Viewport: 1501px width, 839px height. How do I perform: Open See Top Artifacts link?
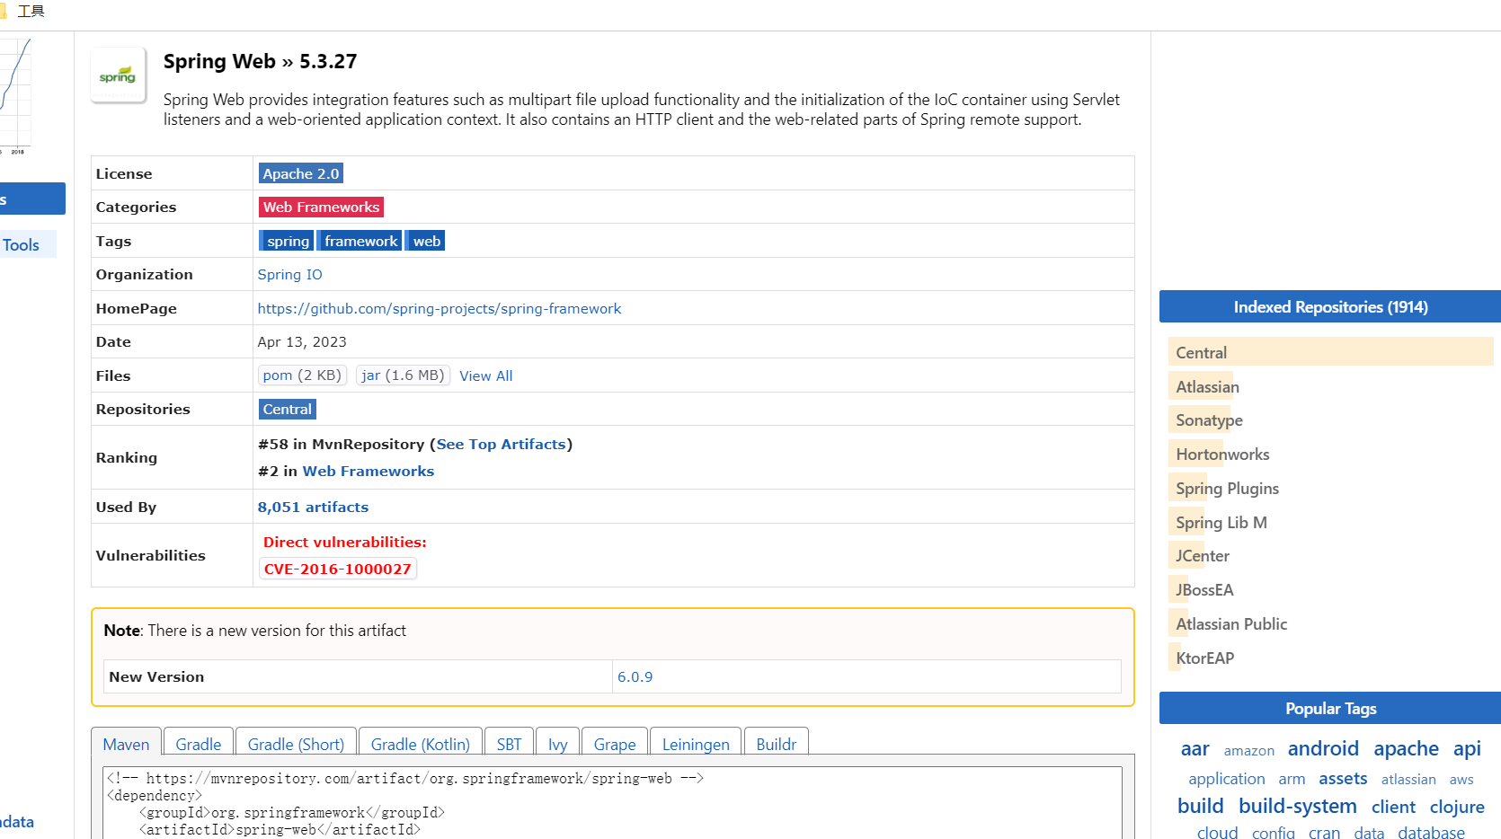[x=502, y=444]
